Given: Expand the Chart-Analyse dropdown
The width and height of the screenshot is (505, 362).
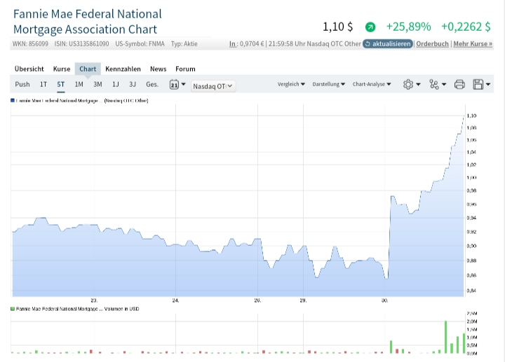Looking at the screenshot, I should (372, 84).
